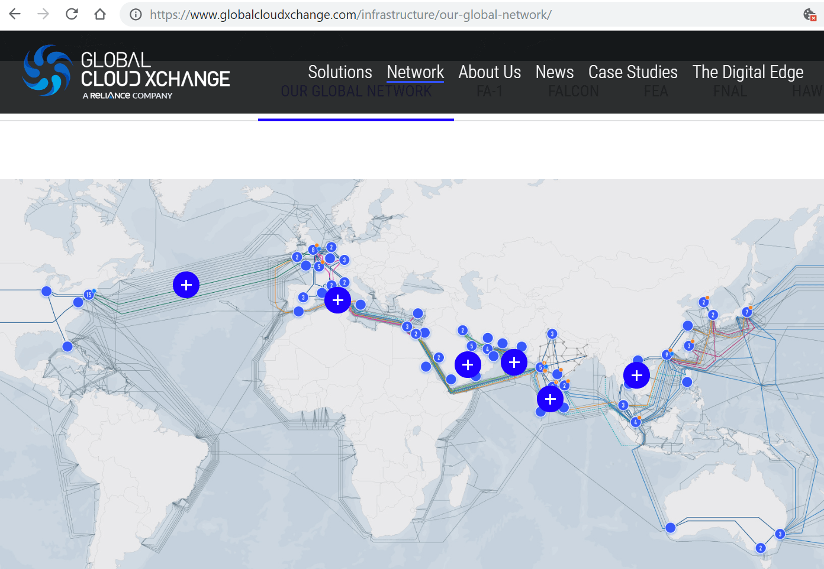This screenshot has width=824, height=569.
Task: Expand the North Atlantic plus cluster marker
Action: pos(186,284)
